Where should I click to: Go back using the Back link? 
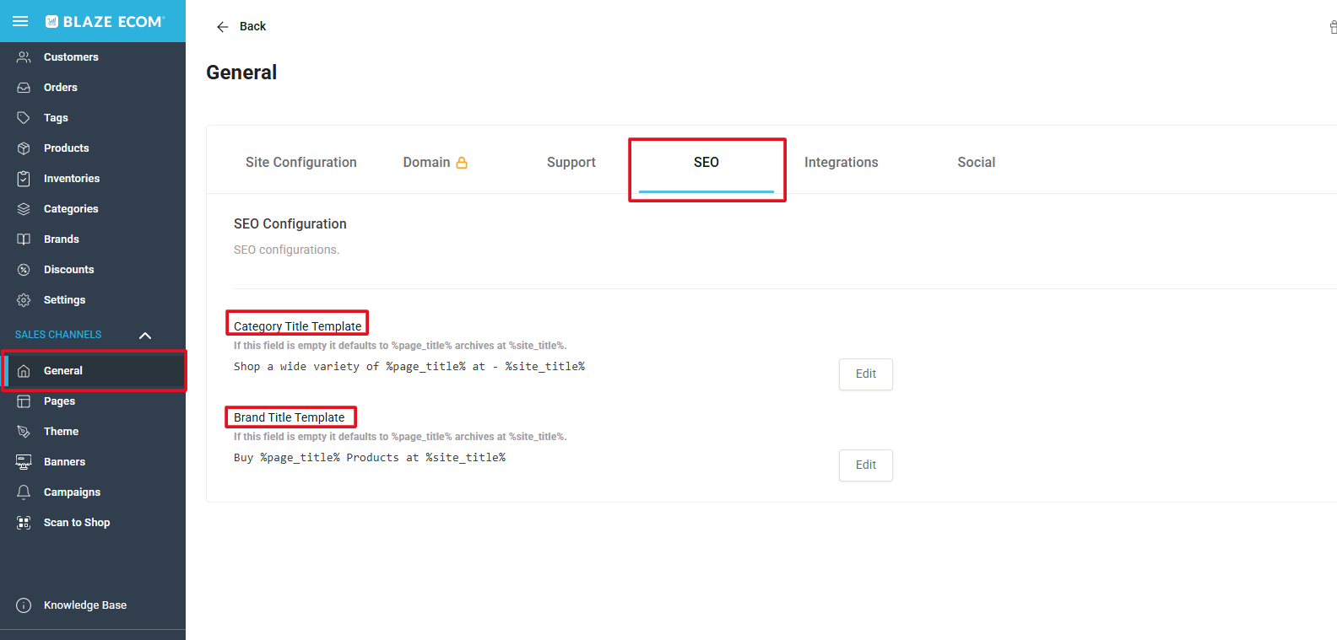pos(252,27)
